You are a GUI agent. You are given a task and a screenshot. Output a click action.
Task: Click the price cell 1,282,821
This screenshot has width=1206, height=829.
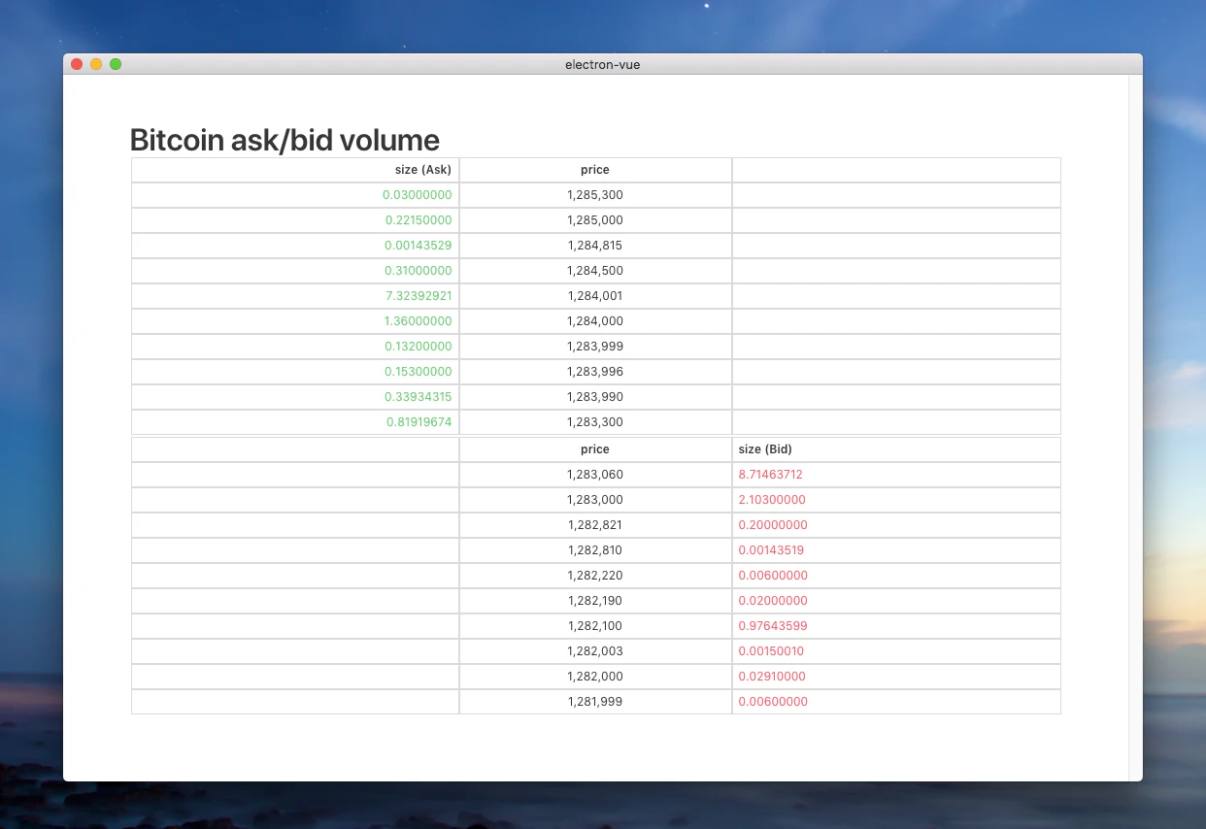click(595, 525)
